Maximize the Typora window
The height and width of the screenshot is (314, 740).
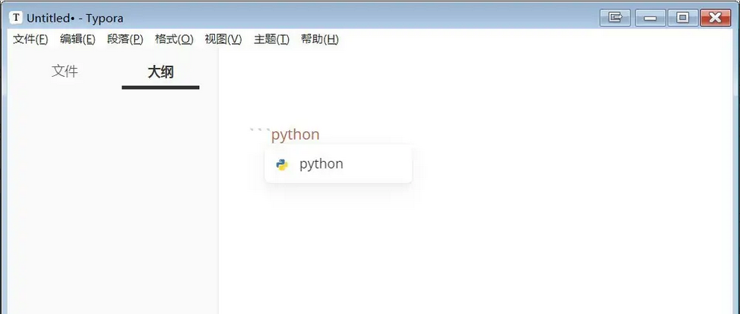[x=683, y=18]
